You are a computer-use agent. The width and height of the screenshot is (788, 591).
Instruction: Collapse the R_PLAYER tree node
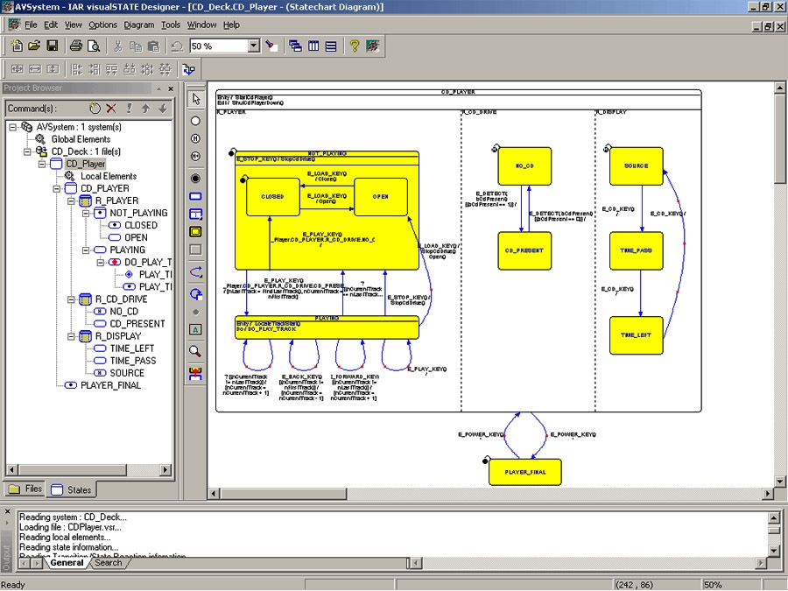pyautogui.click(x=73, y=201)
